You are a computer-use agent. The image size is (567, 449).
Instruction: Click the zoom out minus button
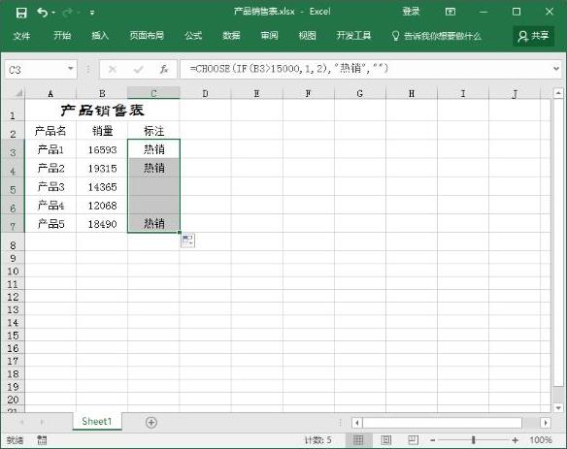click(x=433, y=440)
